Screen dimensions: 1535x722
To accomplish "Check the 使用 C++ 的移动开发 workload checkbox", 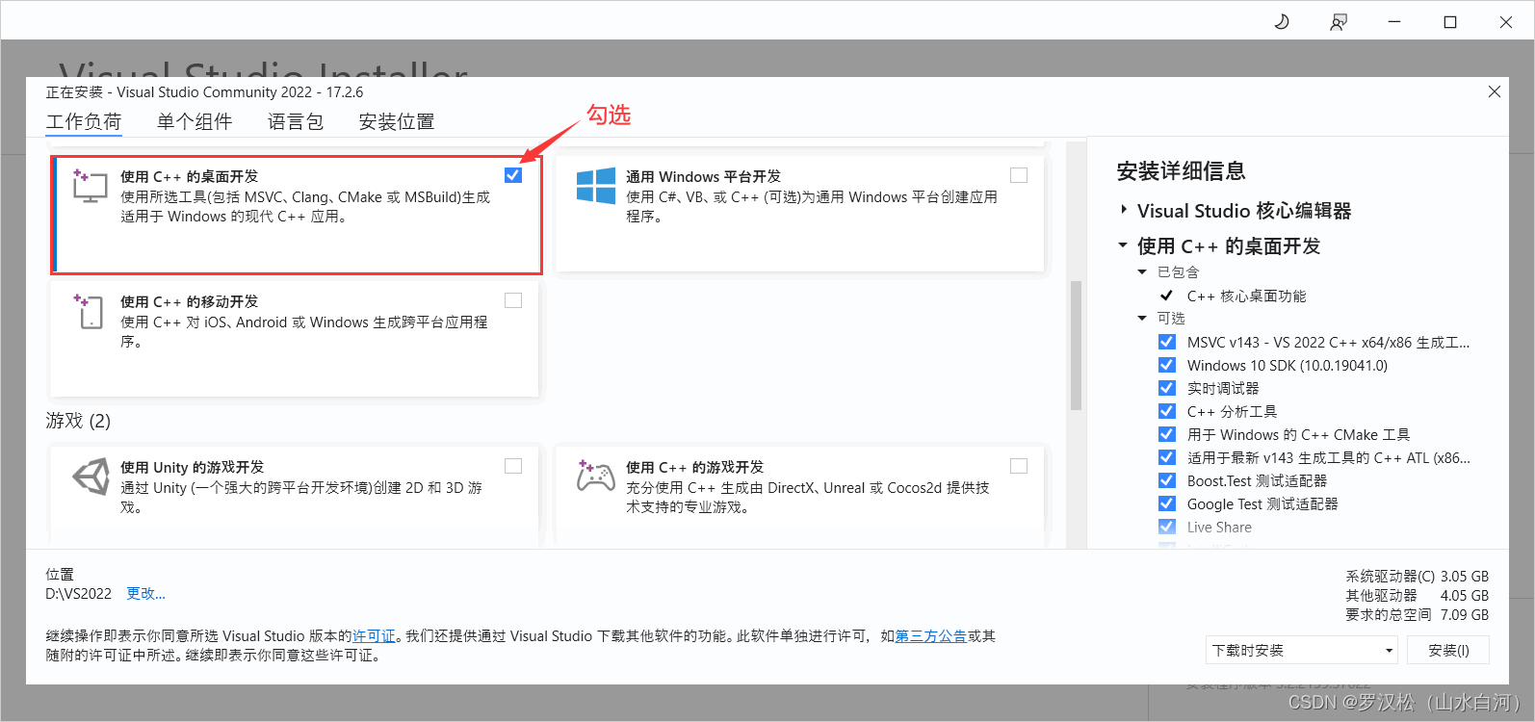I will point(513,300).
